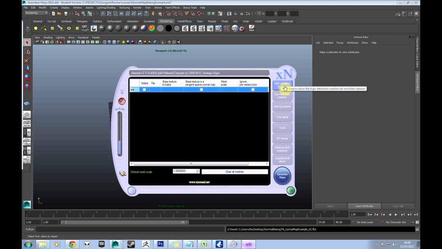Screen dimensions: 442x249
Task: Open the Attribute Editor Focus menu
Action: pos(340,43)
